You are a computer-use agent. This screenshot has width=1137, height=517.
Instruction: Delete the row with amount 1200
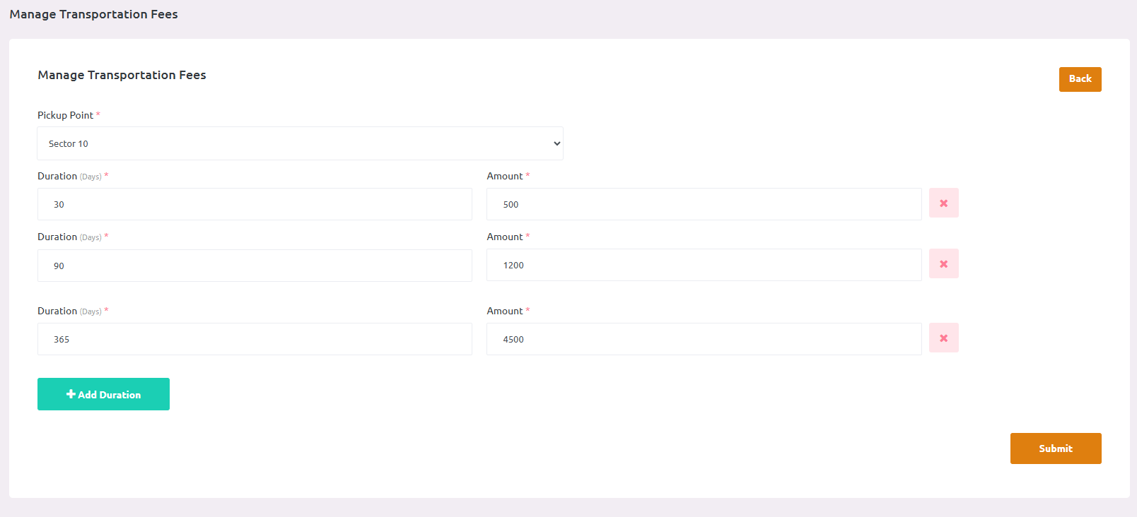coord(943,264)
